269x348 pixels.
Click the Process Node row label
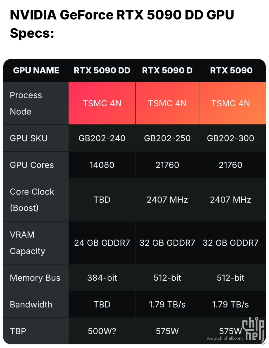point(26,103)
